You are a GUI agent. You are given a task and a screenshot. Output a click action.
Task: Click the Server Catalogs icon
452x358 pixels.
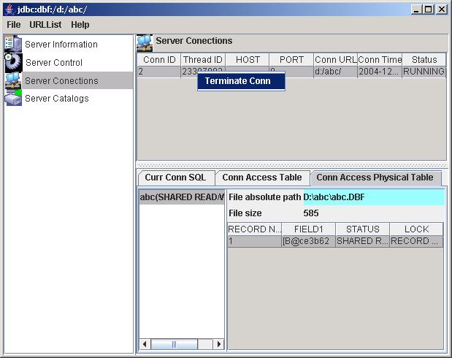[13, 98]
